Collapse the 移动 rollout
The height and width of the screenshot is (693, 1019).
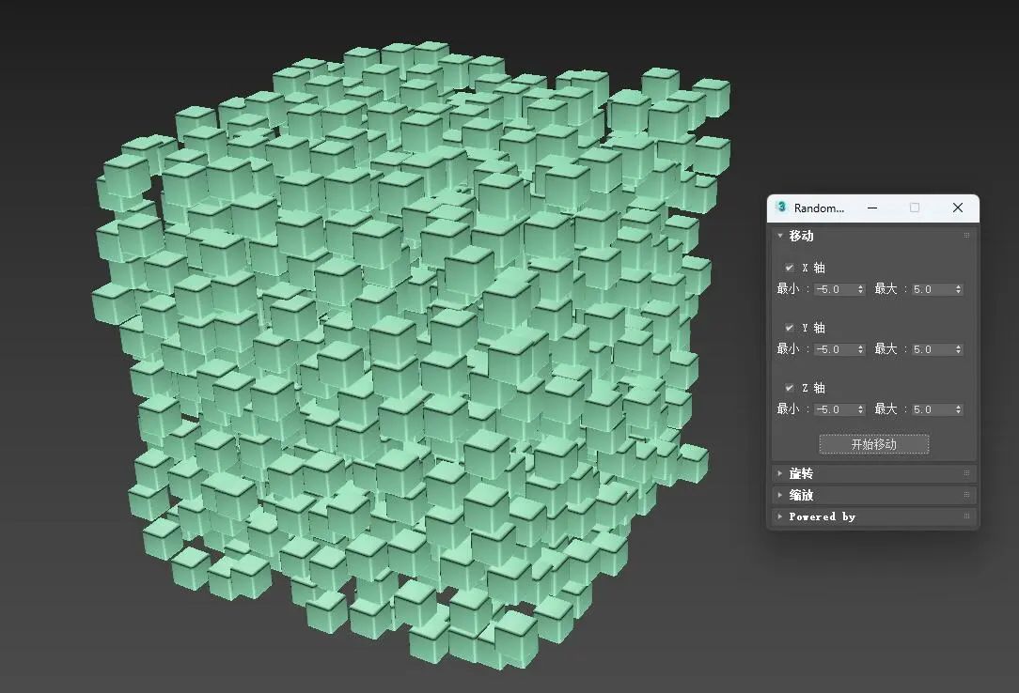[x=780, y=236]
